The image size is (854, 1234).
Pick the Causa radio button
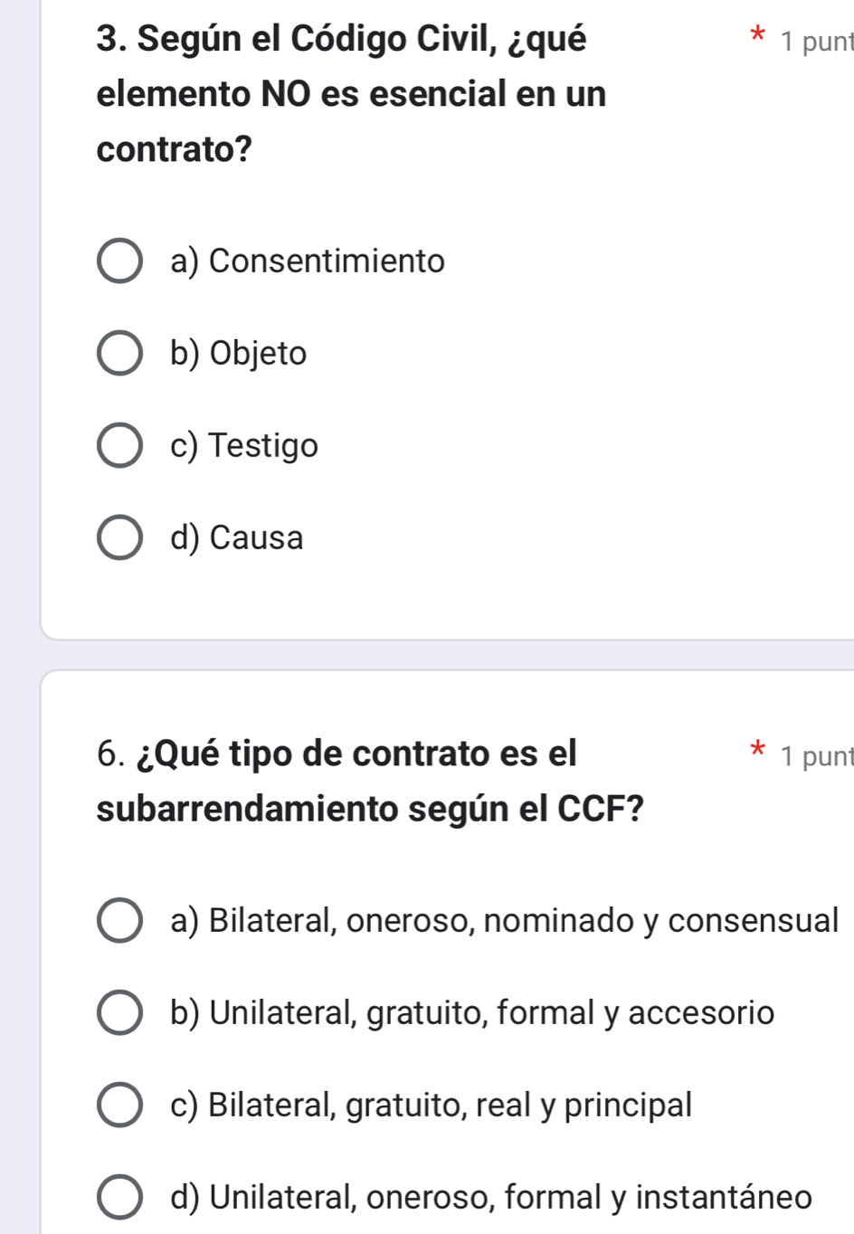tap(119, 538)
